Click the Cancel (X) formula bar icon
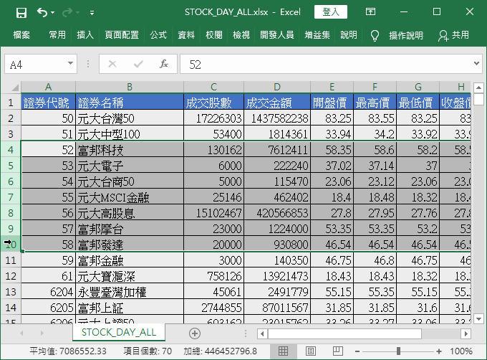The height and width of the screenshot is (360, 487). 112,64
